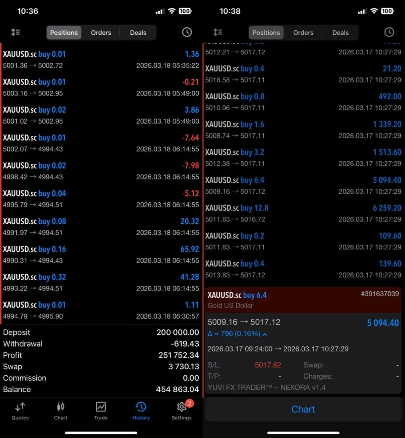Tap the sort icon on the right screen
This screenshot has height=438, width=405.
coord(217,32)
